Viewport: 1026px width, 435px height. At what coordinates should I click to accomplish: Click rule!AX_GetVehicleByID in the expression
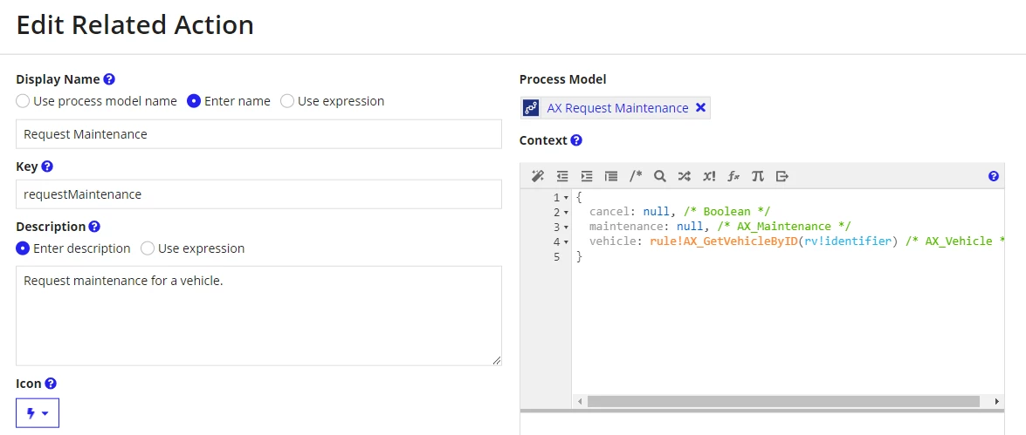click(x=724, y=241)
